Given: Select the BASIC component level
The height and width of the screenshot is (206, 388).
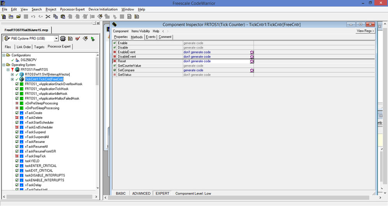Looking at the screenshot, I should 121,194.
